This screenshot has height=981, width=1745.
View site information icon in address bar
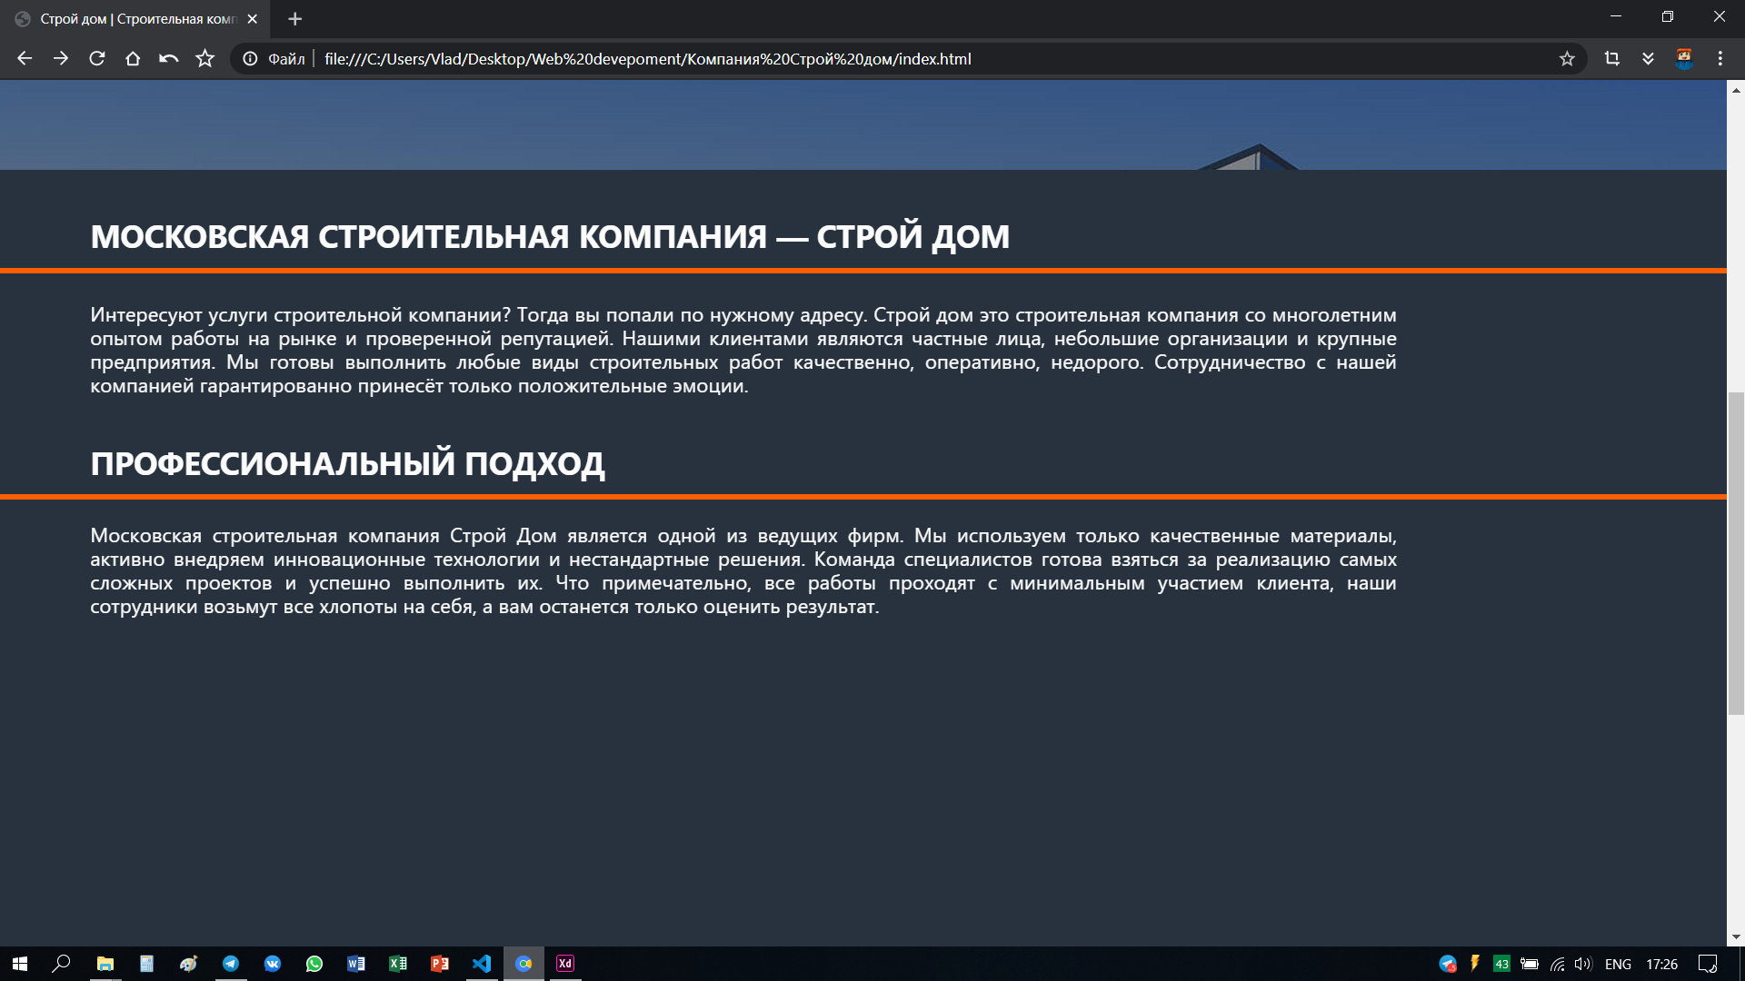[250, 59]
